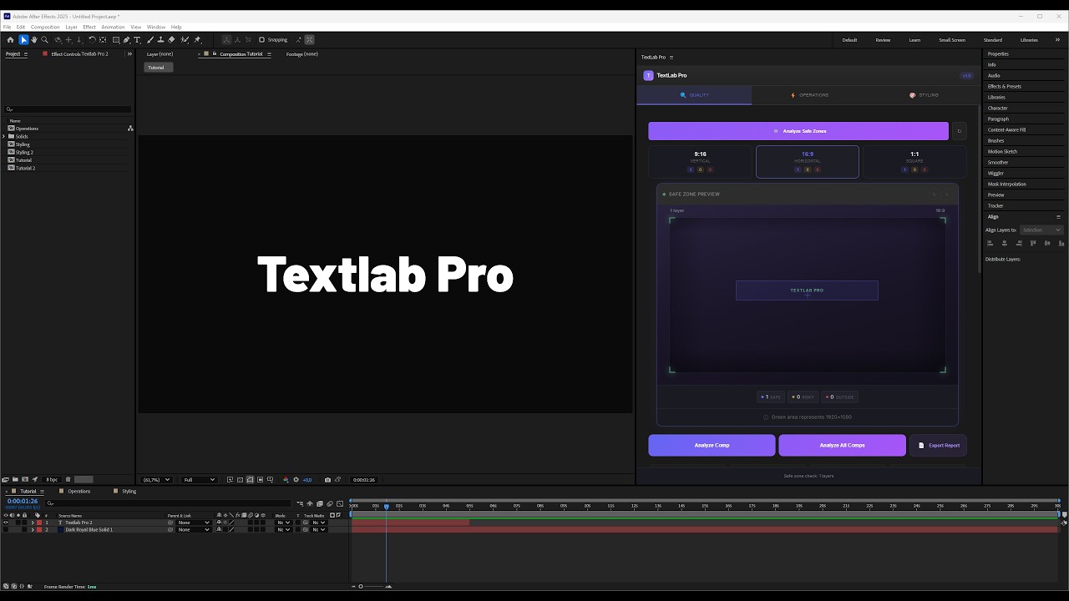Expand Dark Royal Blue Solid 1 layer
Image resolution: width=1069 pixels, height=601 pixels.
tap(33, 529)
